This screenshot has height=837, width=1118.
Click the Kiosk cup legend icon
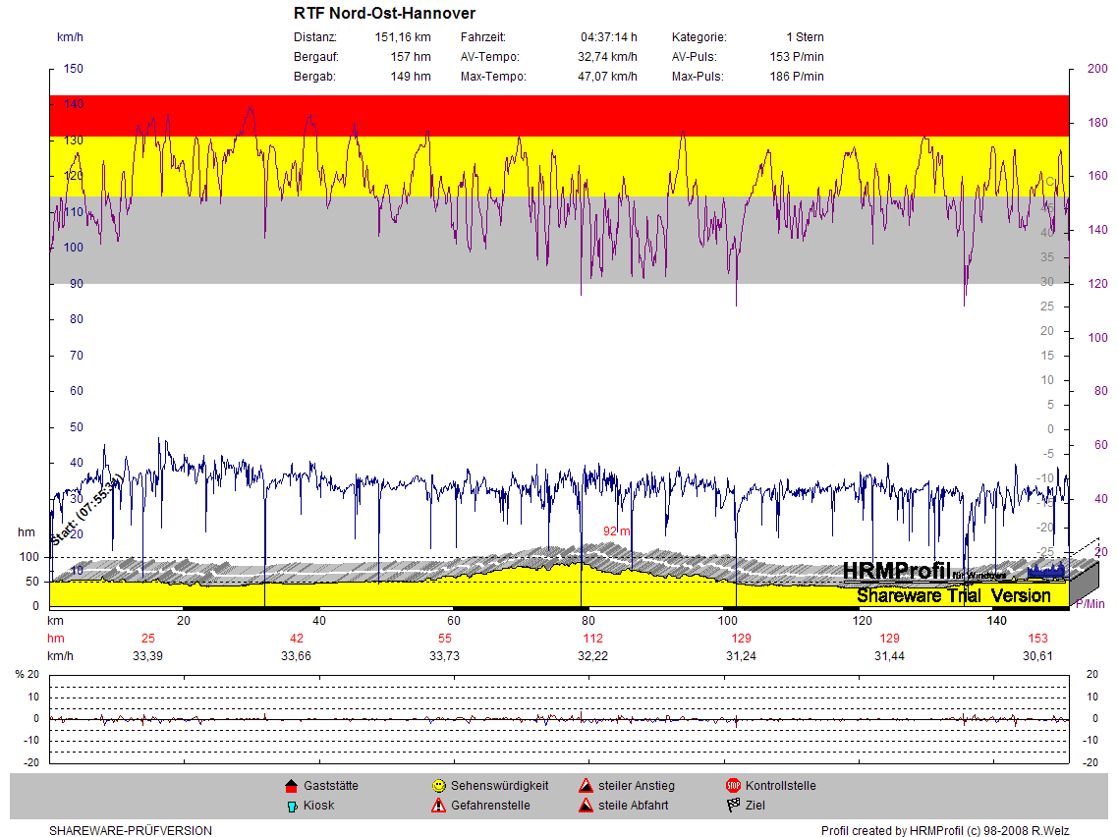coord(291,806)
